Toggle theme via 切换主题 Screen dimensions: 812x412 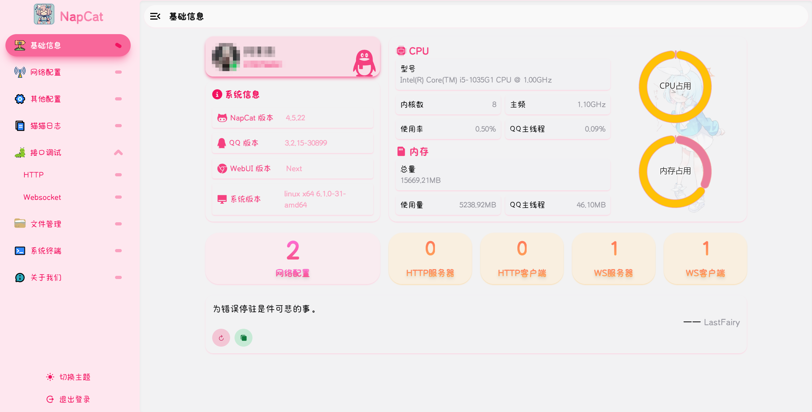tap(68, 377)
